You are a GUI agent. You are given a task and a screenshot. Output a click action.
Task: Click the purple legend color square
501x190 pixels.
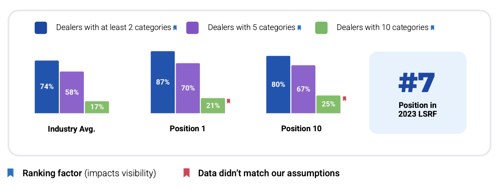pyautogui.click(x=192, y=28)
